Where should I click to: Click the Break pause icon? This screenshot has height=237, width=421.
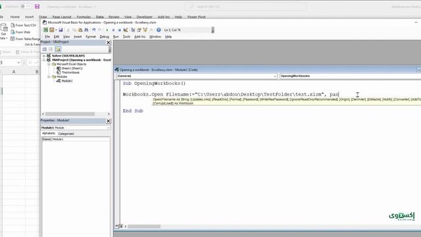point(113,30)
